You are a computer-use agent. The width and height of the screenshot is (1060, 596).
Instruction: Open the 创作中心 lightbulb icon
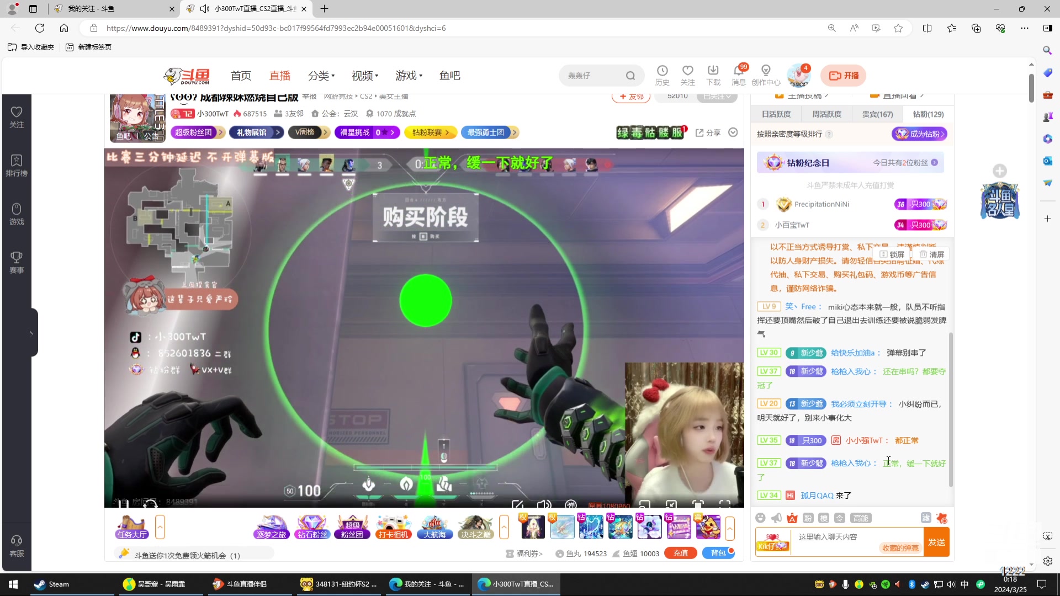point(766,75)
